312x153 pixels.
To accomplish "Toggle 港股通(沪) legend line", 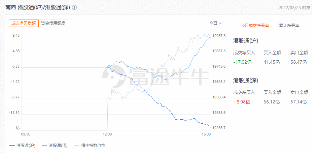I will pos(22,146).
